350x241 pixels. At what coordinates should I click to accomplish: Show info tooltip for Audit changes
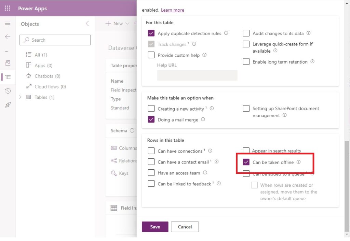click(309, 33)
